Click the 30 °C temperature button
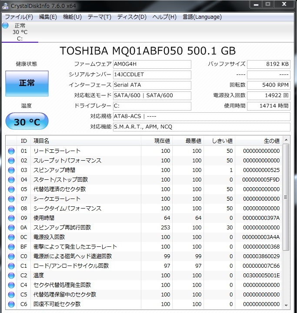 (x=27, y=122)
